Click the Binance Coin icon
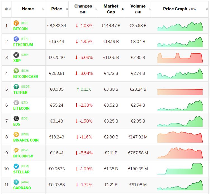The width and height of the screenshot is (211, 194). coord(16,134)
